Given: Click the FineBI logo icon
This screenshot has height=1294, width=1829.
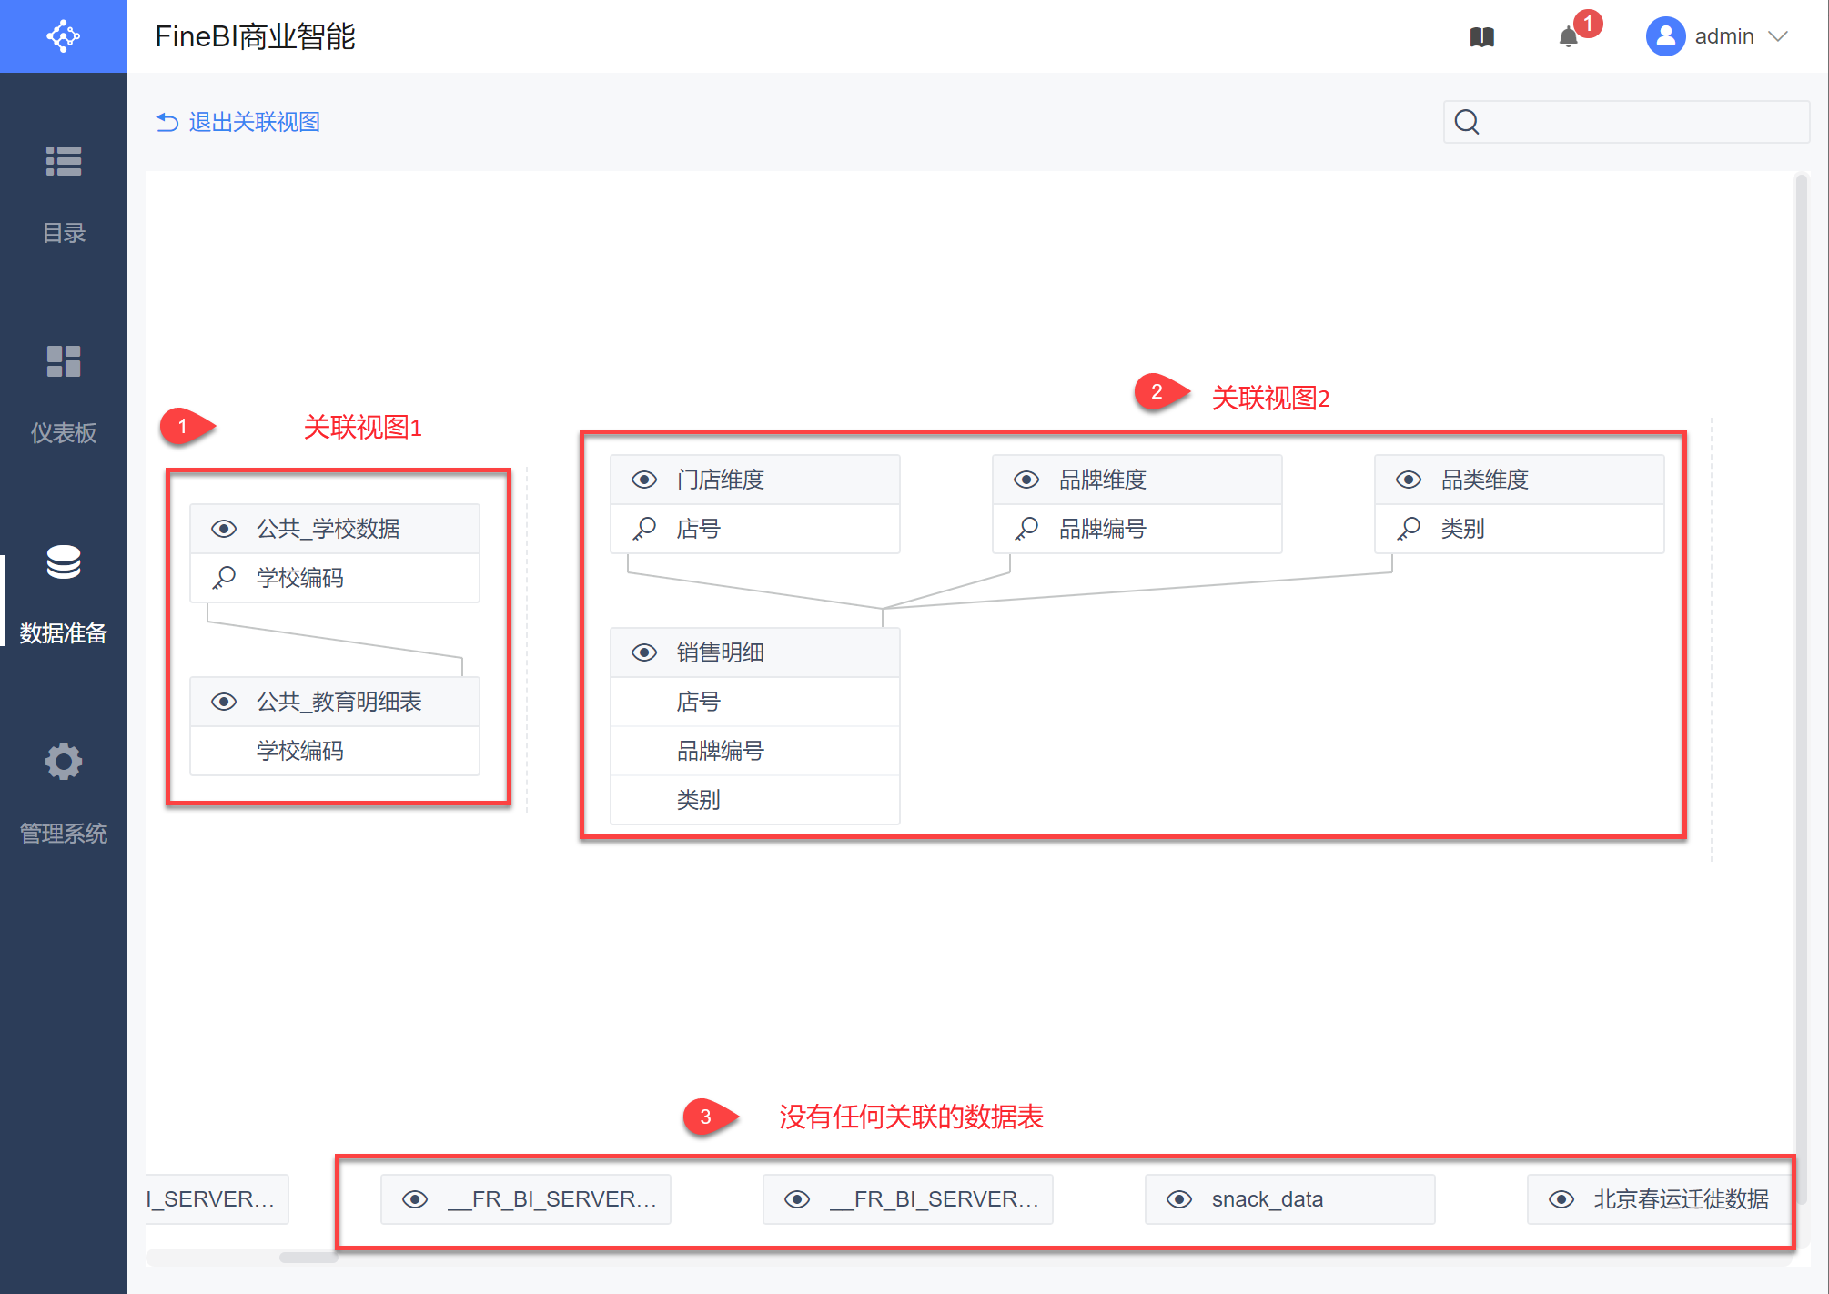Looking at the screenshot, I should tap(63, 36).
